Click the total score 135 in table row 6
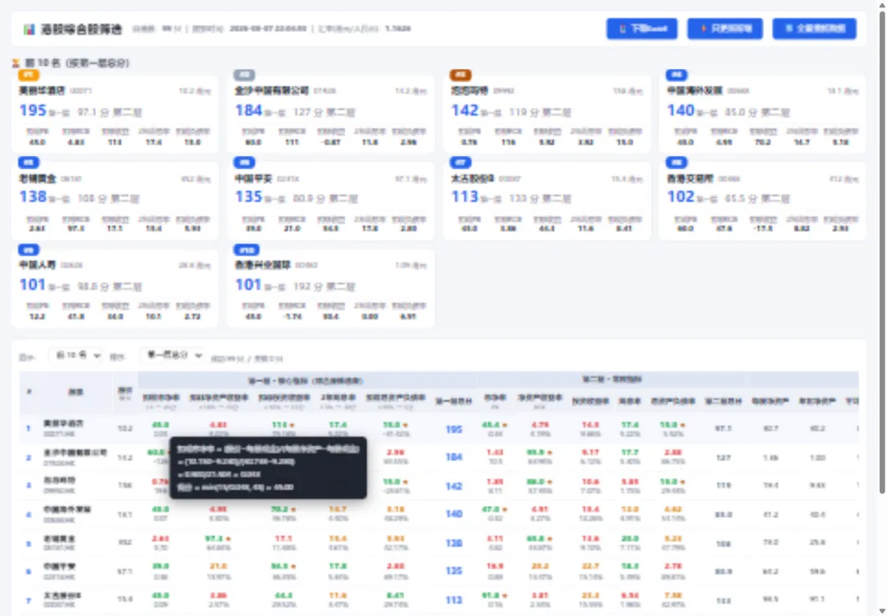887x616 pixels. pyautogui.click(x=453, y=572)
